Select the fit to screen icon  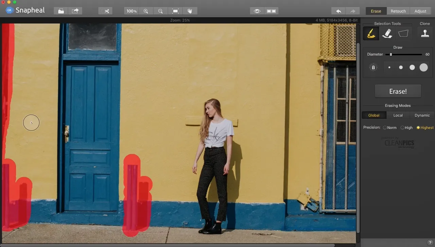tap(175, 11)
